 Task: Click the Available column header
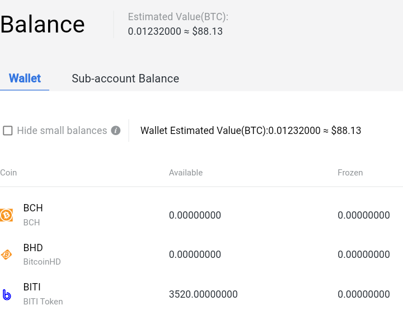click(186, 173)
